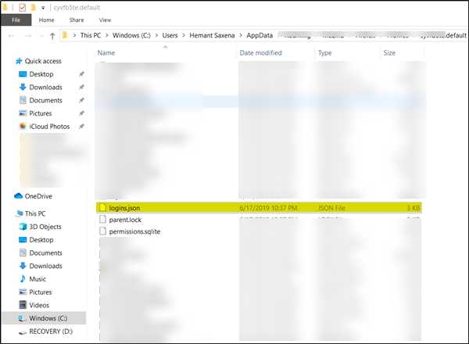Open 3D Objects under This PC
Viewport: 469px width, 344px height.
(45, 227)
